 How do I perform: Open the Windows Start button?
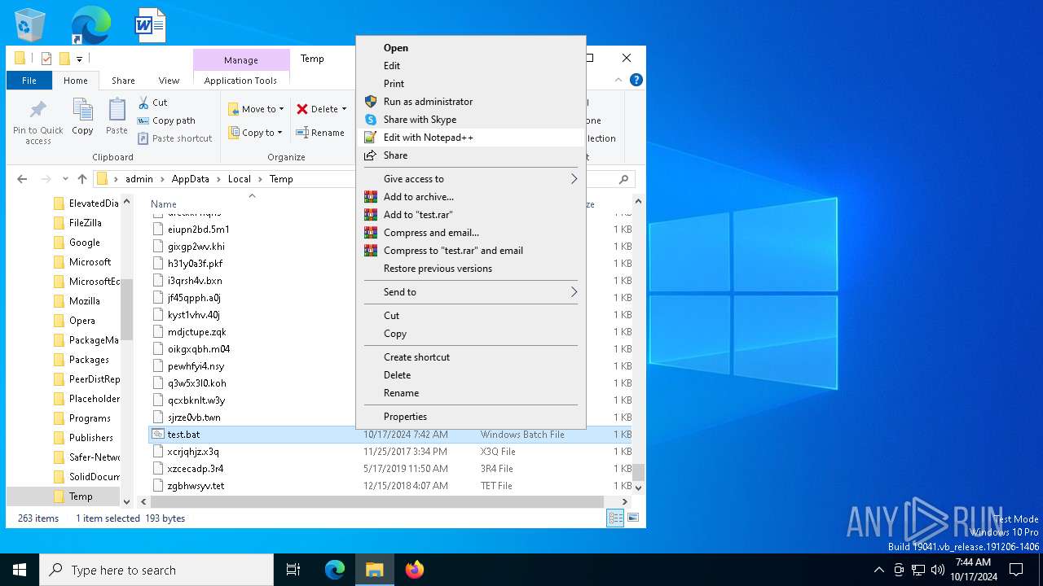point(20,570)
